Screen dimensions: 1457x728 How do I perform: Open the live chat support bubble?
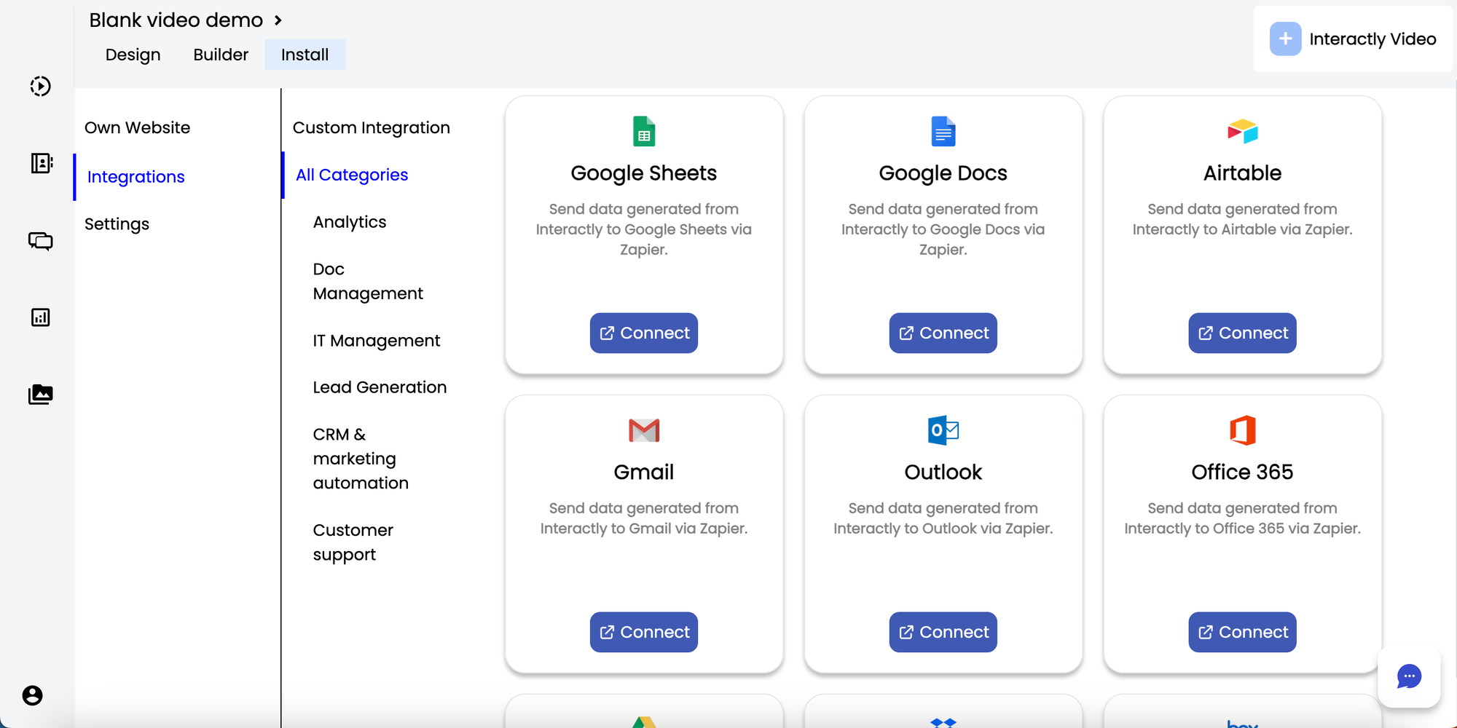coord(1409,676)
